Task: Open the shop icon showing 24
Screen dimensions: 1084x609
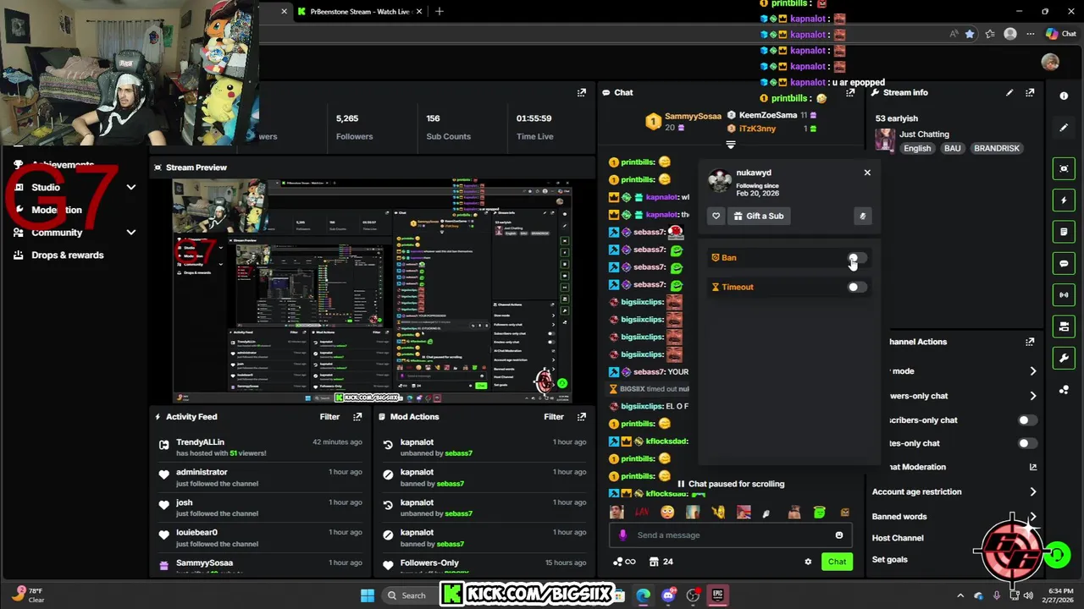Action: [x=661, y=562]
